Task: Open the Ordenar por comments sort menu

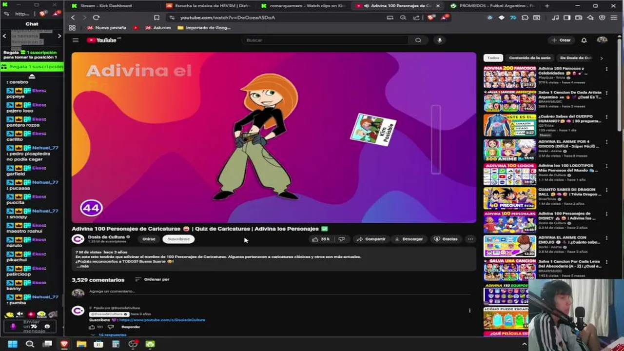Action: [x=152, y=279]
